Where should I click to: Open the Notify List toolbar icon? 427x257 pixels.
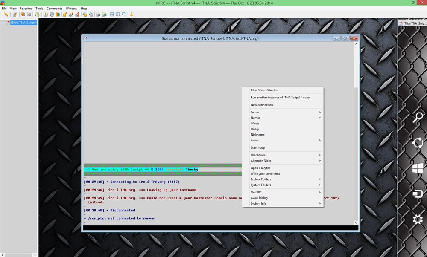coord(98,14)
